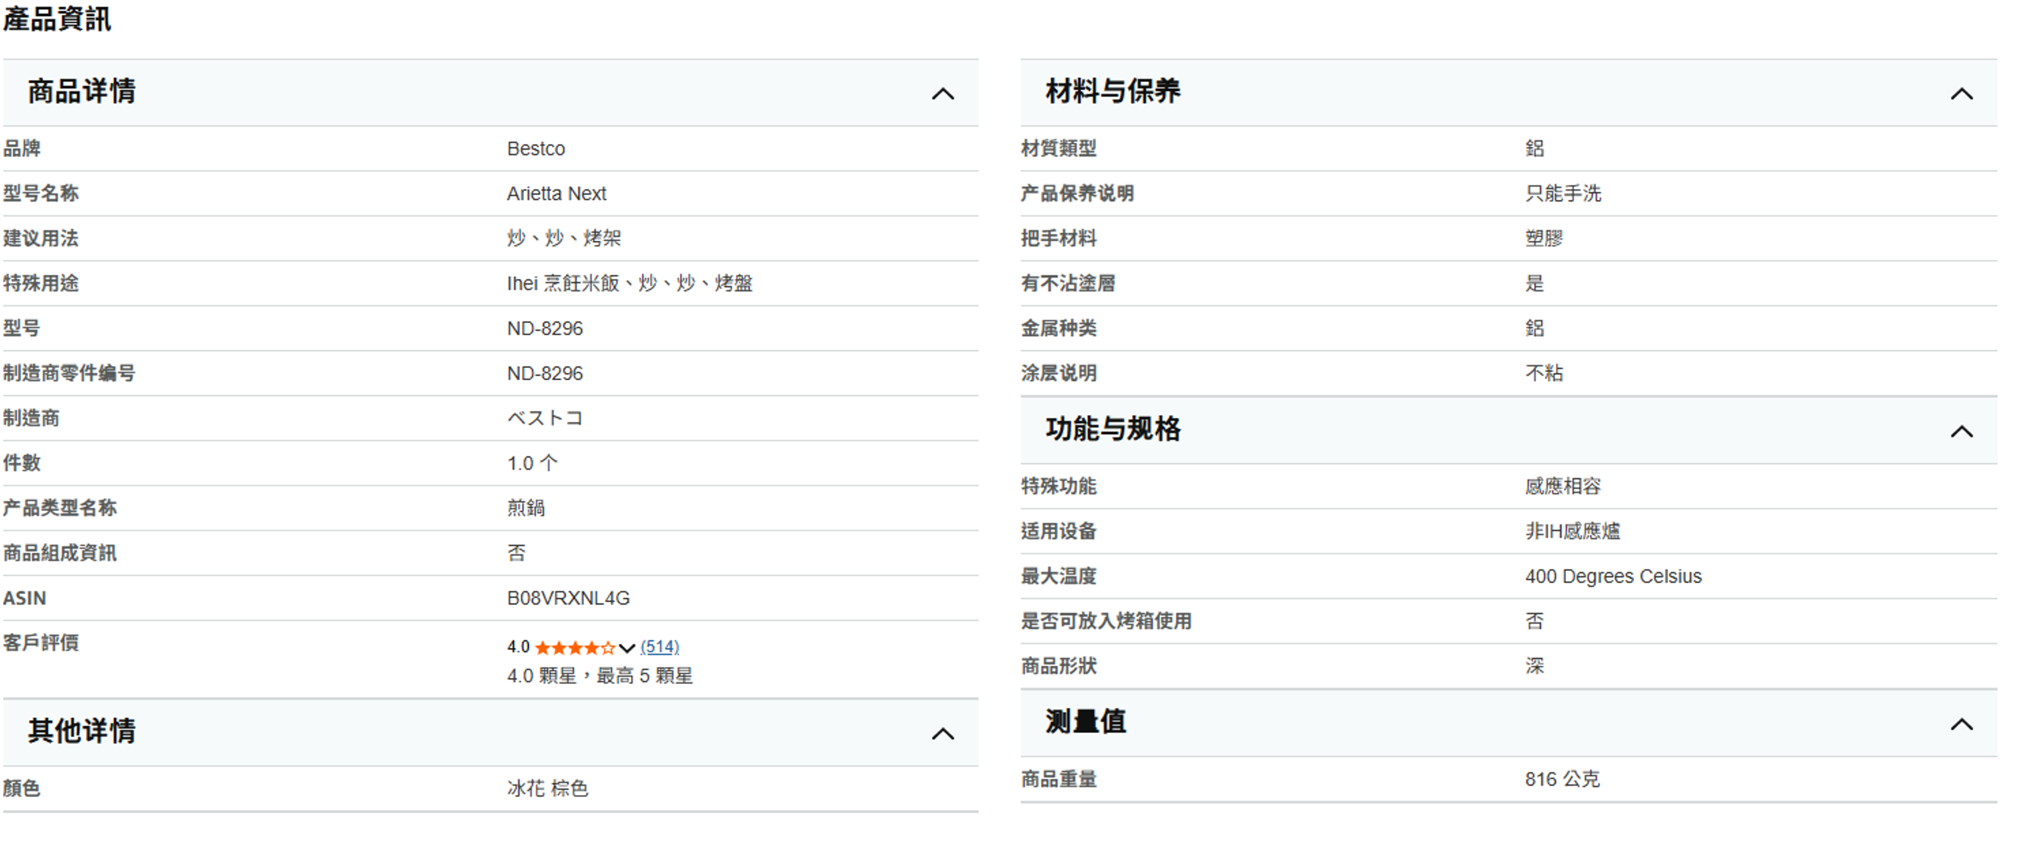Collapse the 其他详情 section chevron

tap(943, 734)
